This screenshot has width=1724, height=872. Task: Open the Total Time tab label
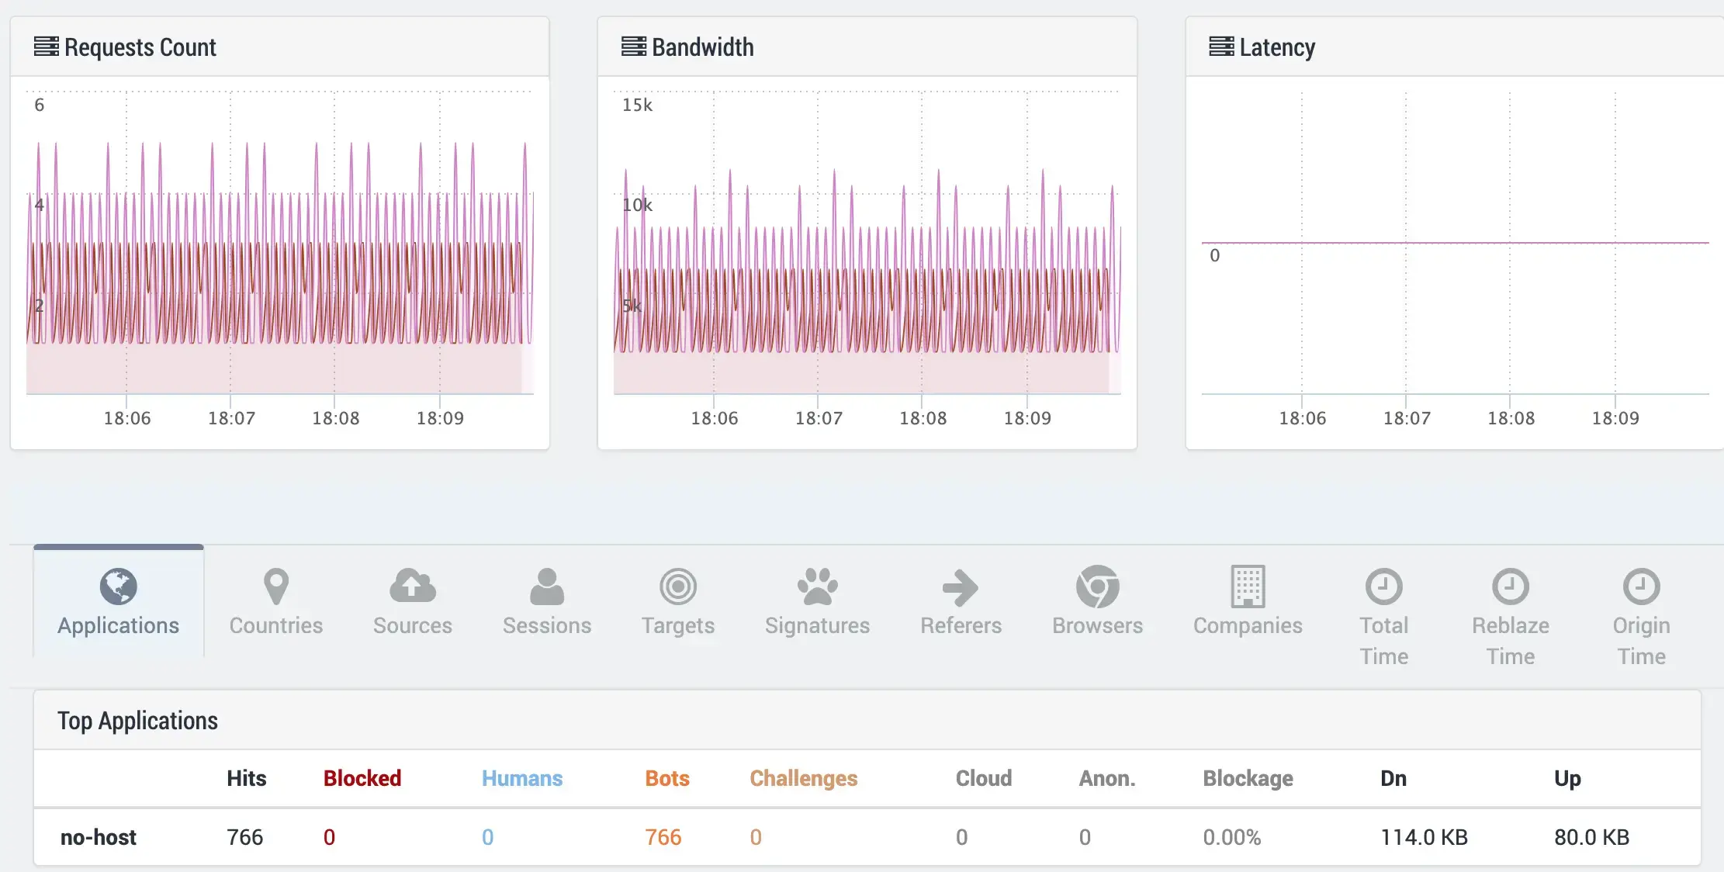1384,641
